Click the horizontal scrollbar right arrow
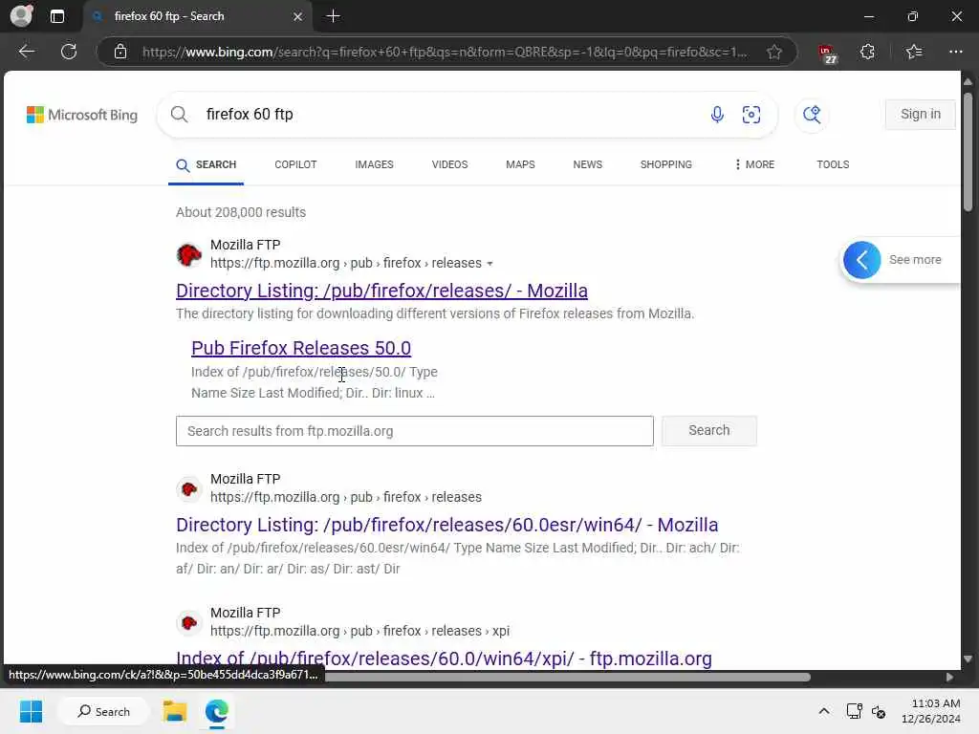Image resolution: width=979 pixels, height=734 pixels. (x=949, y=678)
